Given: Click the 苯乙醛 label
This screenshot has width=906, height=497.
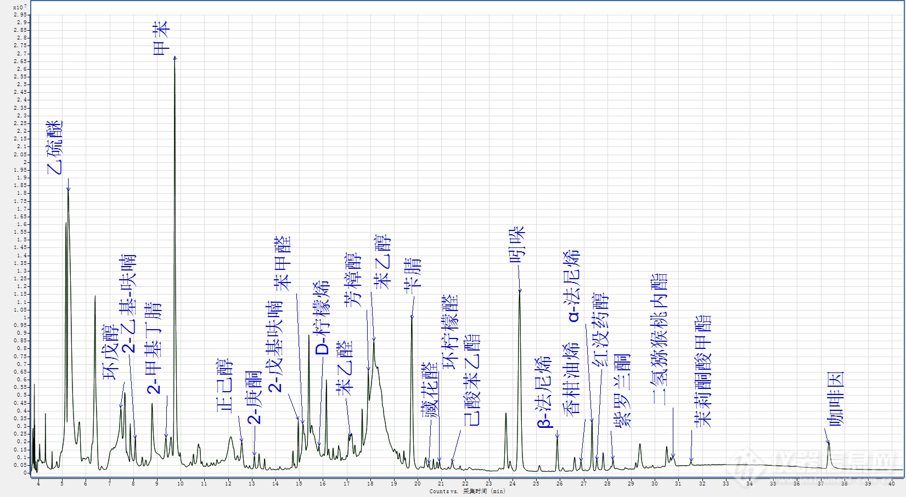Looking at the screenshot, I should 345,368.
